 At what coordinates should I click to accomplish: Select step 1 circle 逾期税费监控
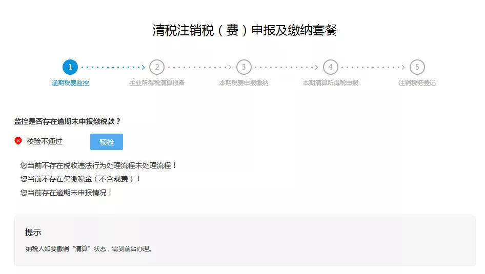[x=70, y=67]
